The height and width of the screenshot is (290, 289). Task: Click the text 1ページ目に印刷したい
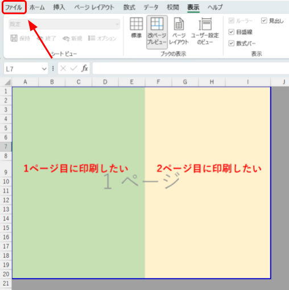[x=76, y=168]
